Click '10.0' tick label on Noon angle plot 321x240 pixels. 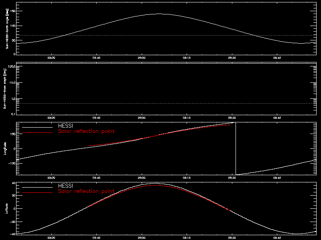pos(12,83)
